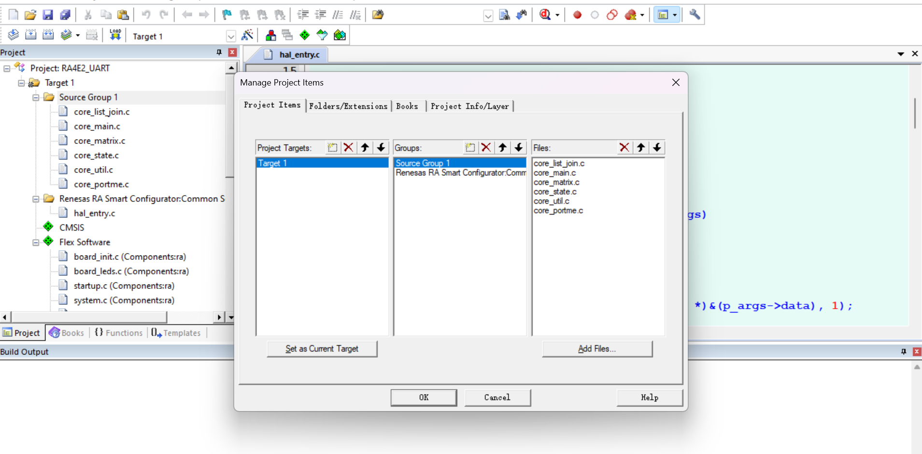922x454 pixels.
Task: Open Manage Project Items toolbar icon
Action: [271, 35]
